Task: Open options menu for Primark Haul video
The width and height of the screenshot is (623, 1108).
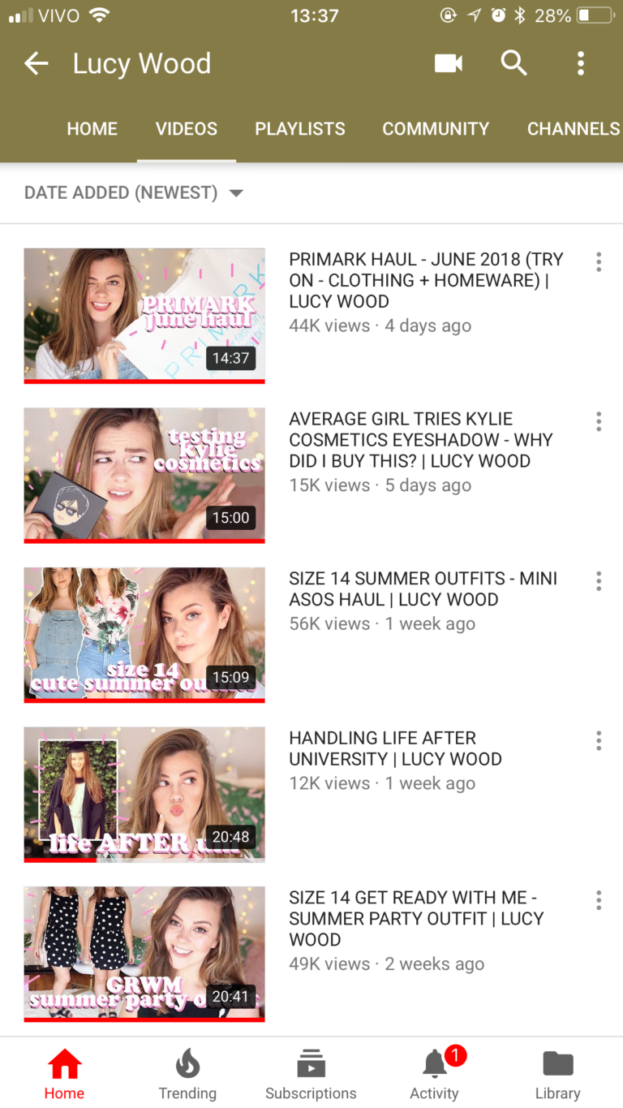Action: click(599, 261)
